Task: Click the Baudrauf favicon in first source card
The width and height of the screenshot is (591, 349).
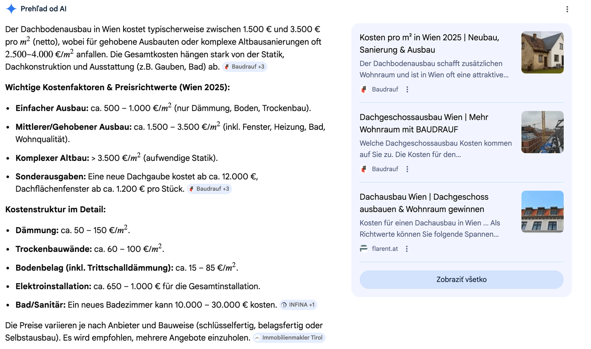Action: 364,89
